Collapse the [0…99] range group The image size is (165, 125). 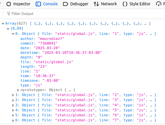pyautogui.click(x=8, y=29)
